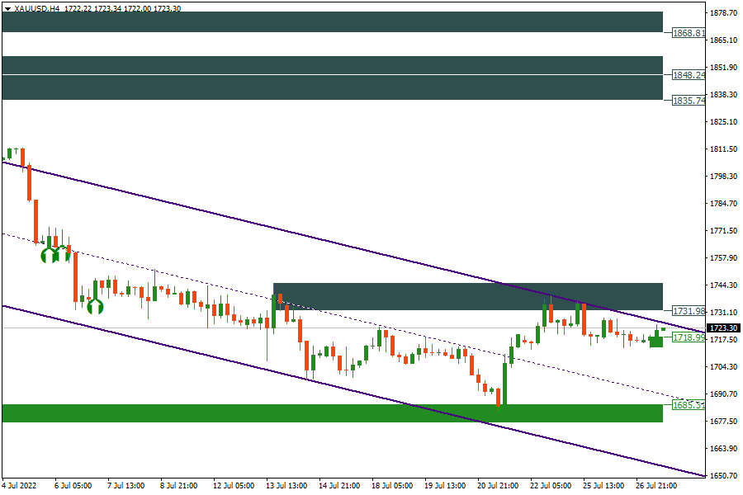Click the small green box beside 1718.99

[655, 342]
